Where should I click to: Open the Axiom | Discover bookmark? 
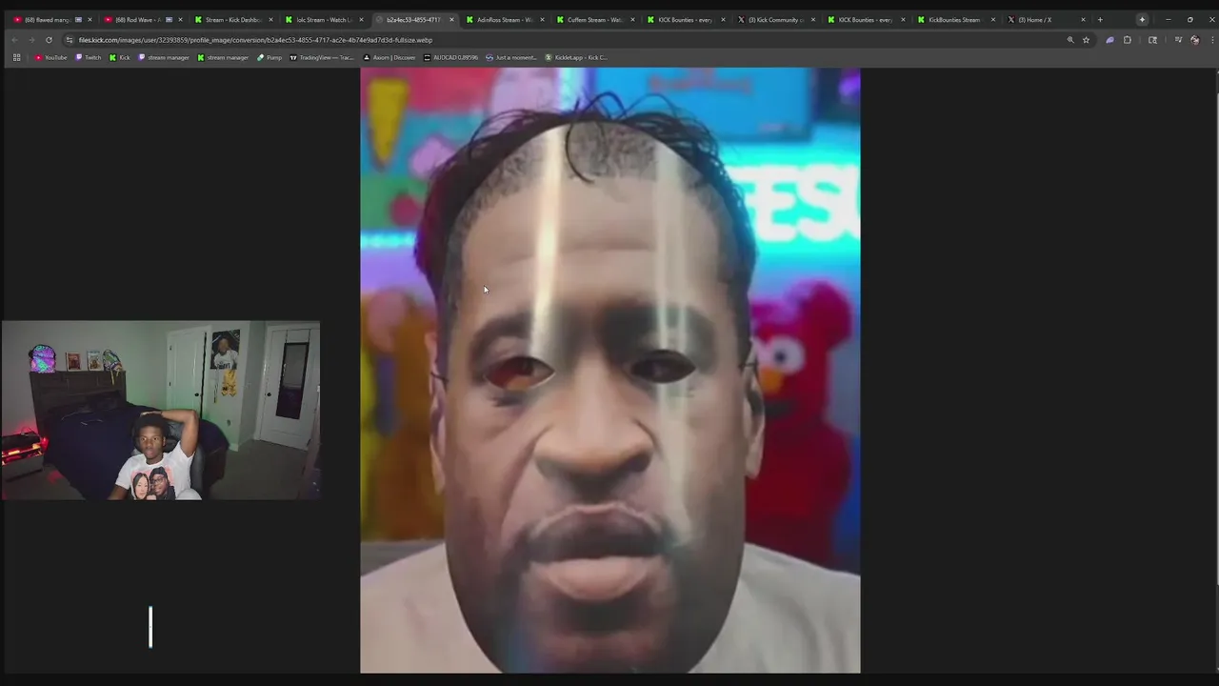point(390,57)
